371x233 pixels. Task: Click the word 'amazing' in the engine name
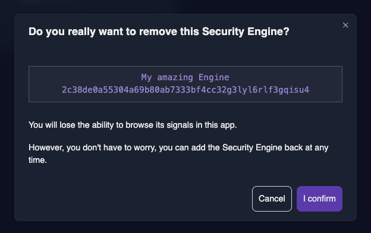coord(175,77)
